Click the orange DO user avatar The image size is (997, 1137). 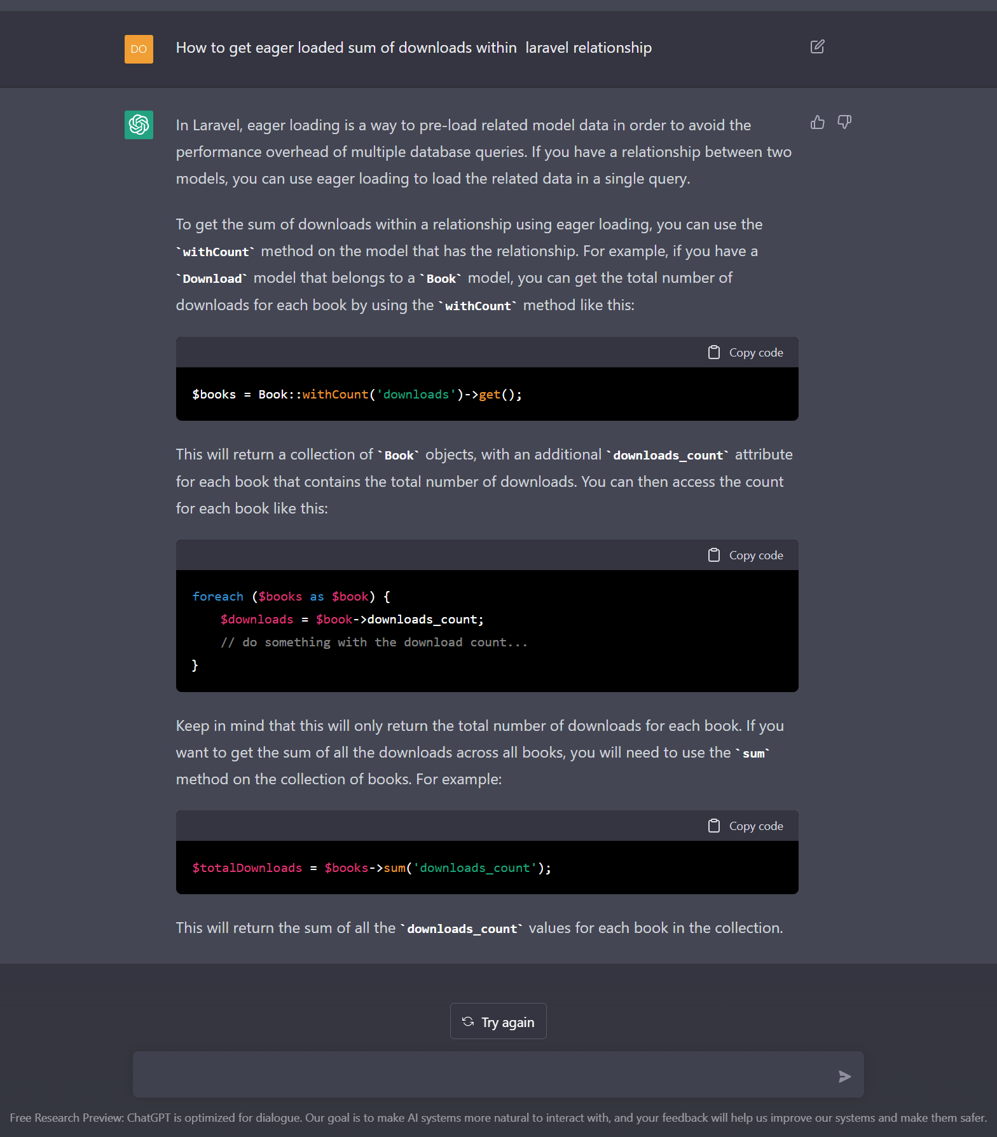(139, 49)
